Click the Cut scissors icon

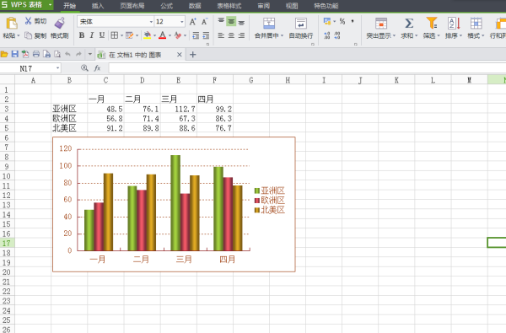pyautogui.click(x=28, y=21)
